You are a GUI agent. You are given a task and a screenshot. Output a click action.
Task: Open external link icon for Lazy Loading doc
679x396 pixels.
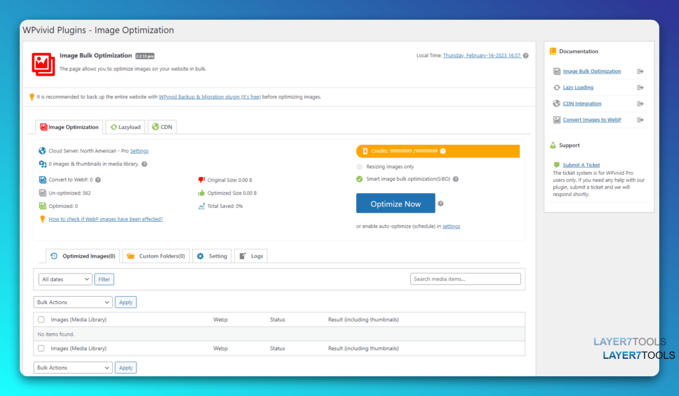[x=641, y=87]
